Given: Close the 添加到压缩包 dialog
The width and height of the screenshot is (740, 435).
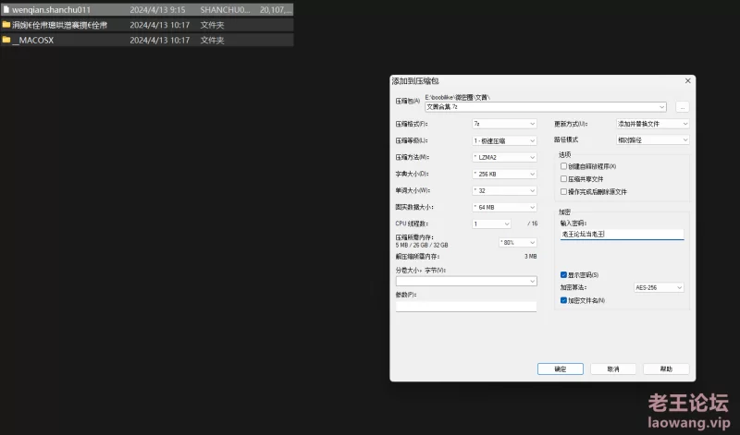Looking at the screenshot, I should 687,81.
